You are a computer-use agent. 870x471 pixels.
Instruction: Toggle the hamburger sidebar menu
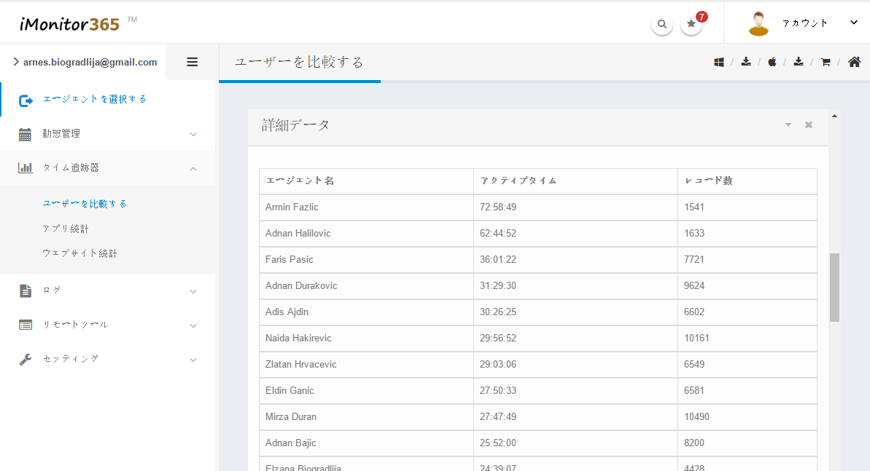[x=193, y=62]
